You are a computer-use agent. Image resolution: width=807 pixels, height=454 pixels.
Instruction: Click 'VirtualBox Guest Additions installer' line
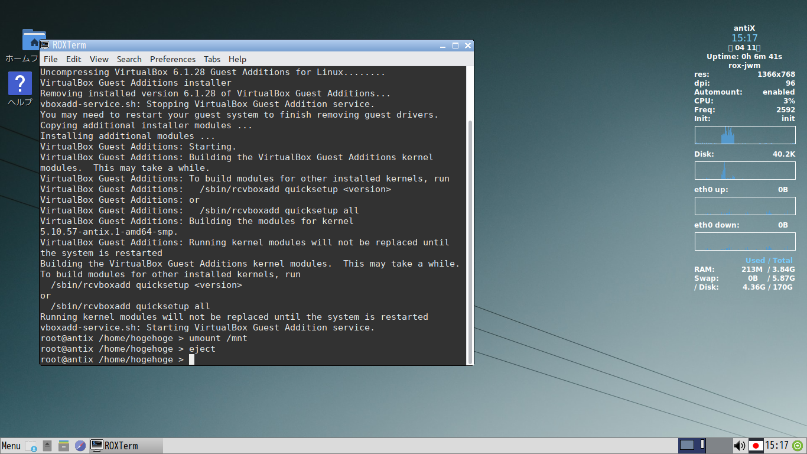click(136, 83)
